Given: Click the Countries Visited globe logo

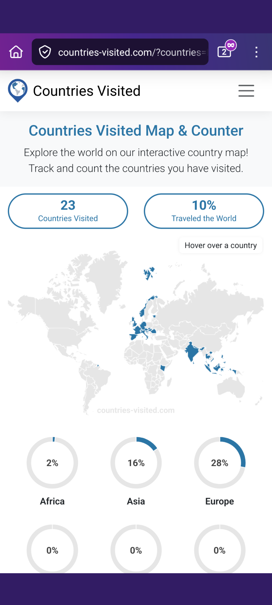Looking at the screenshot, I should coord(18,90).
